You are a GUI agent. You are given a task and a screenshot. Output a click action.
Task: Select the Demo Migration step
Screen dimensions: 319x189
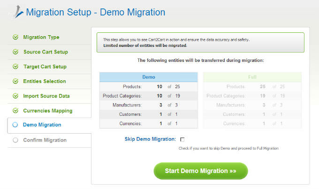click(42, 125)
